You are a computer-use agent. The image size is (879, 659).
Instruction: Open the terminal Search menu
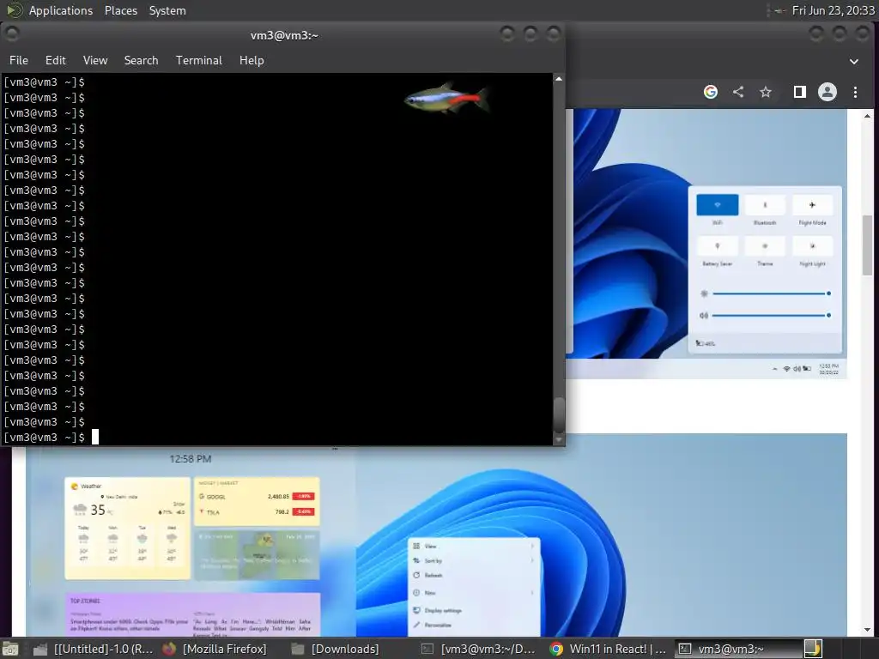point(141,60)
